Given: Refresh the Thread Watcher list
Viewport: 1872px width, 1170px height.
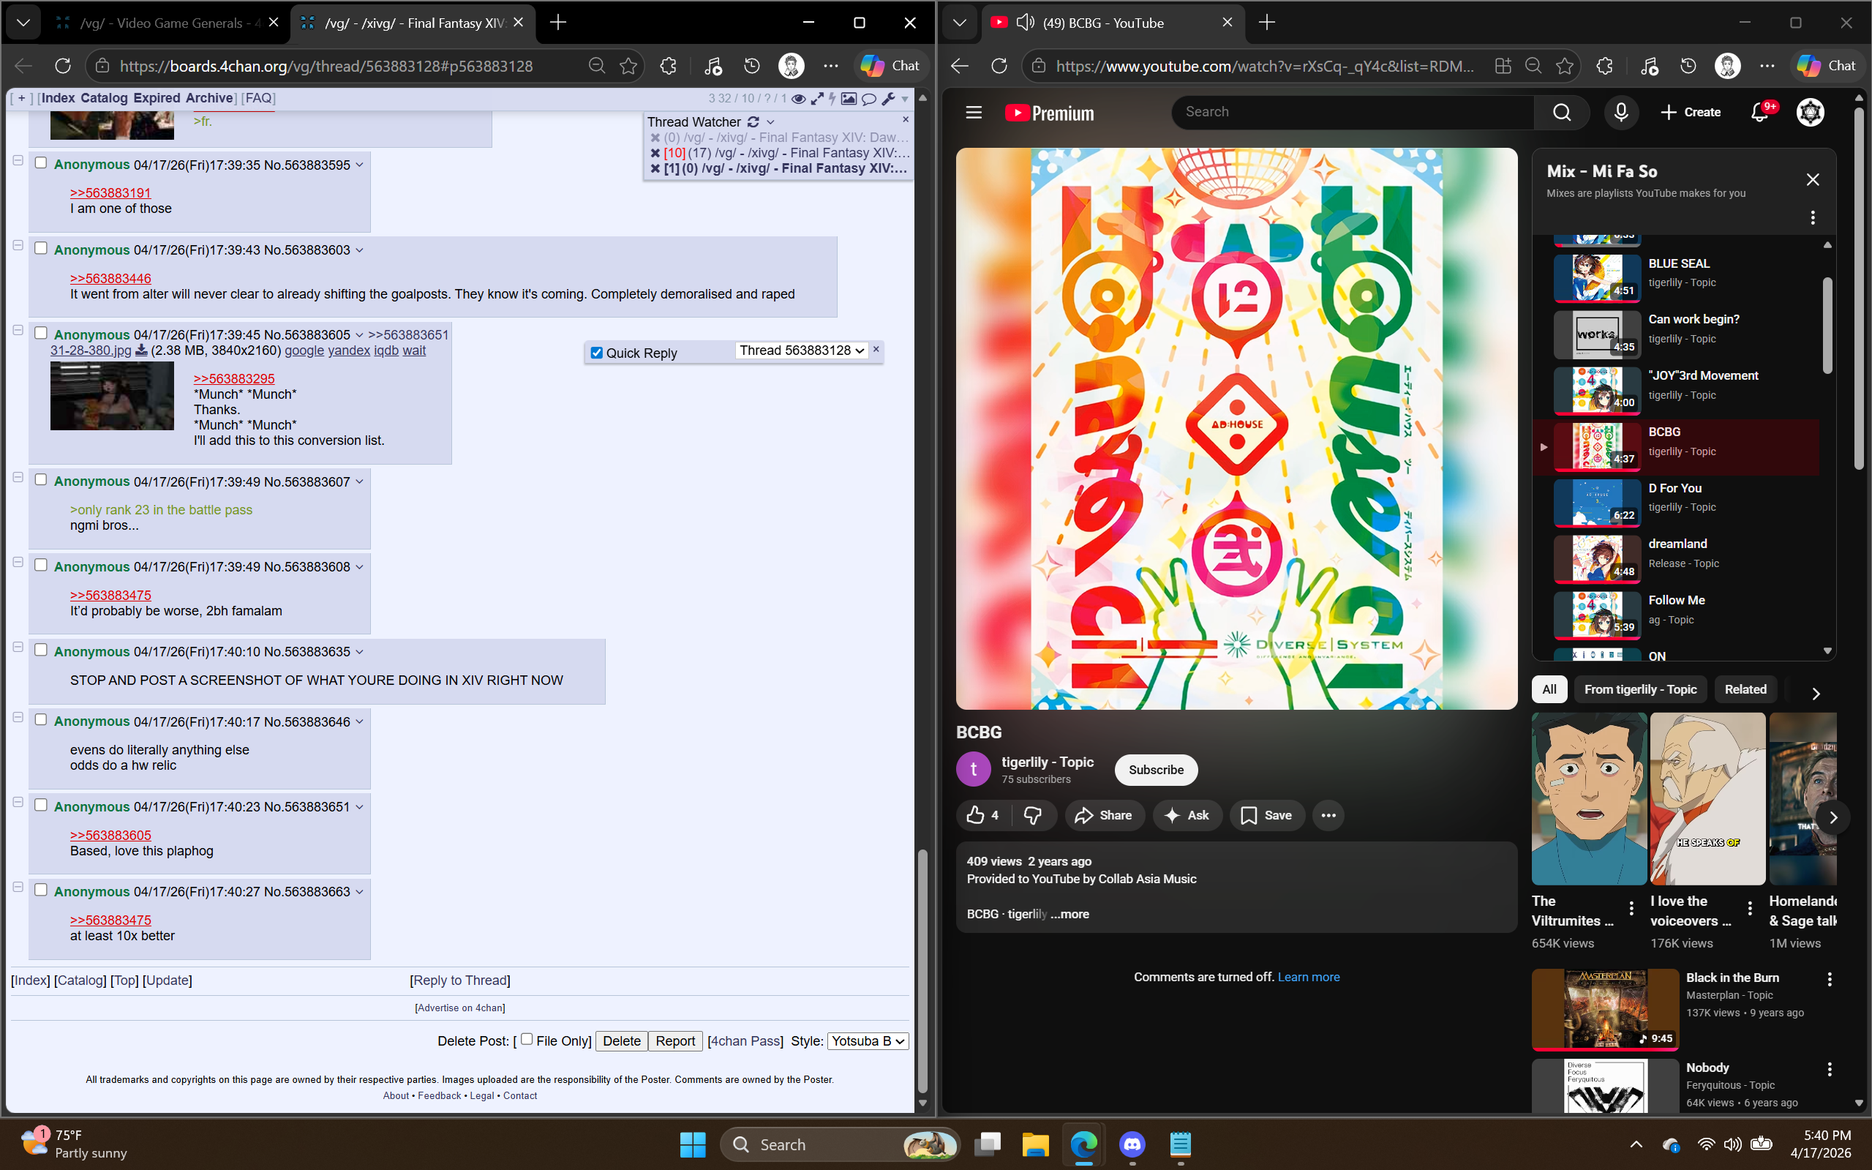Looking at the screenshot, I should [753, 121].
